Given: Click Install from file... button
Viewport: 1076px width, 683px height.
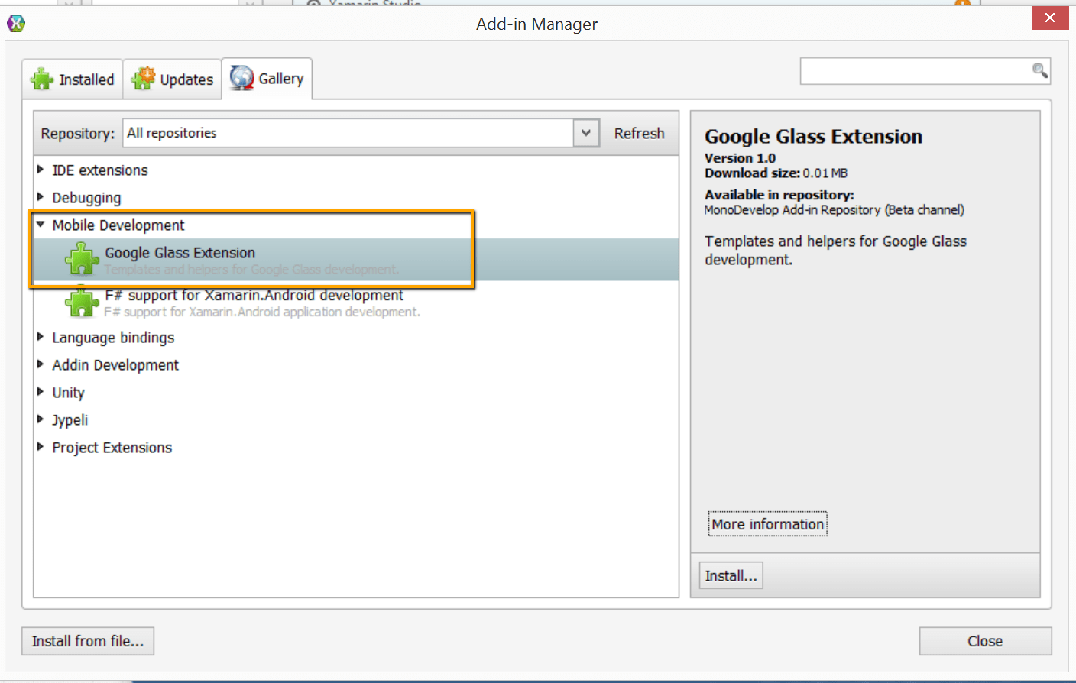Looking at the screenshot, I should click(x=88, y=641).
